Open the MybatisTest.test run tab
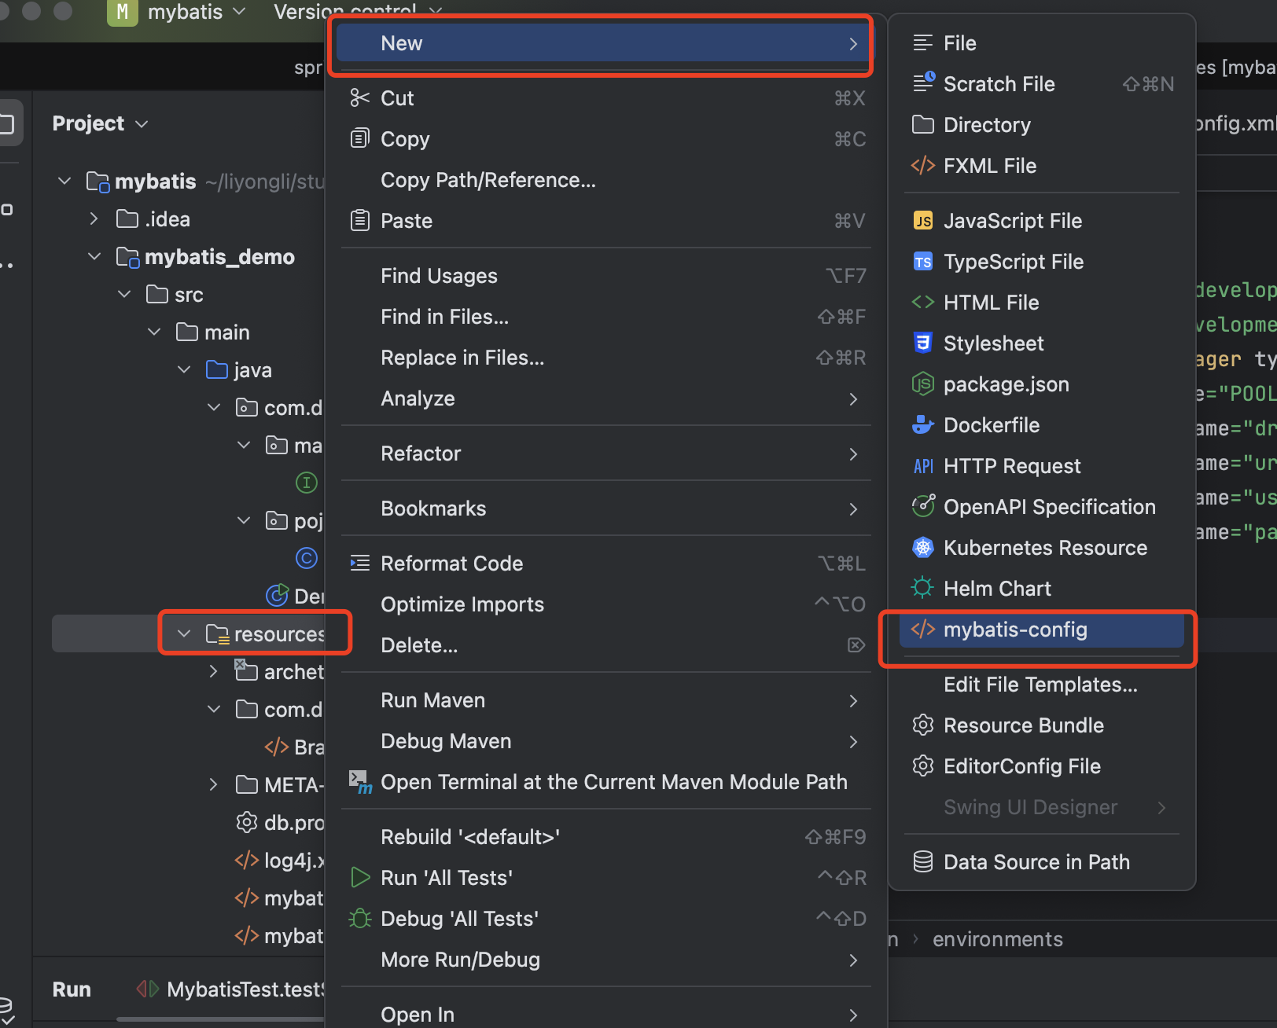The height and width of the screenshot is (1028, 1277). tap(230, 989)
